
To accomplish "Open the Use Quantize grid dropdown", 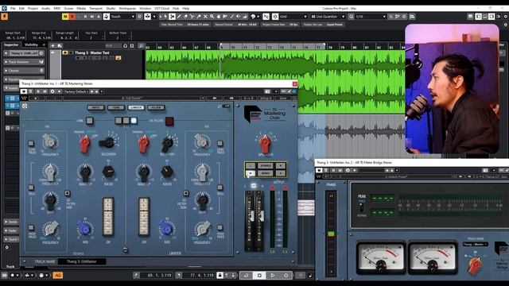I will [328, 17].
